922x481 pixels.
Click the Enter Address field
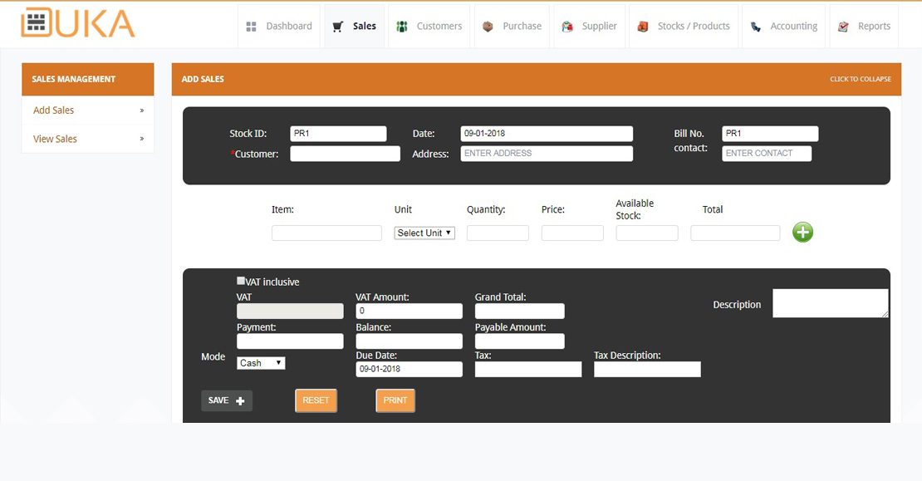pyautogui.click(x=547, y=154)
